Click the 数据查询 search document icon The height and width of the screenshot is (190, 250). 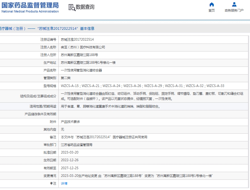[x=72, y=7]
